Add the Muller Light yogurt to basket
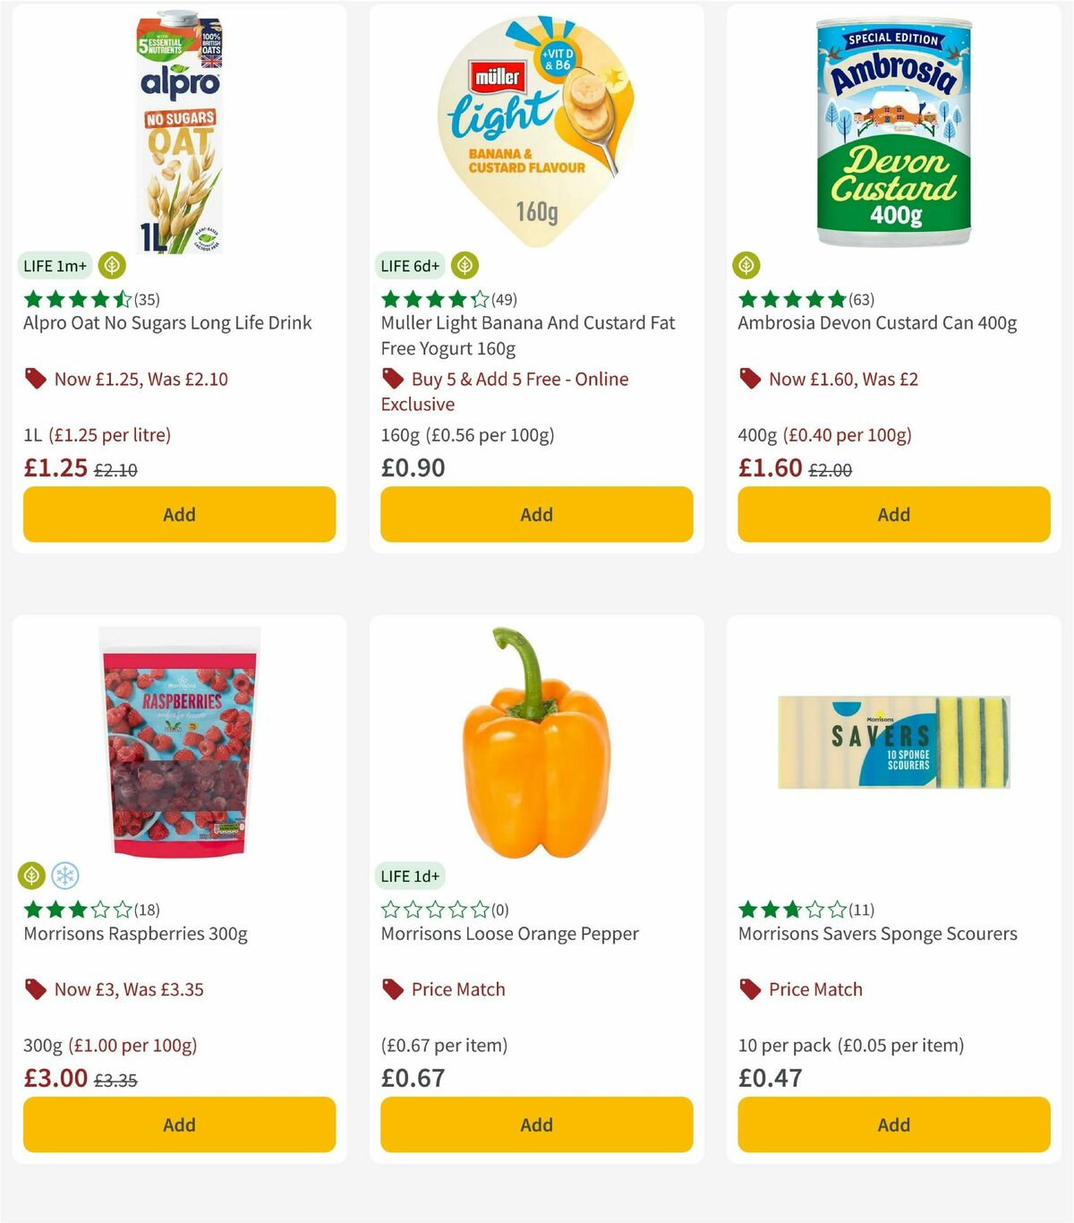Screen dimensions: 1074x1223 pos(536,514)
